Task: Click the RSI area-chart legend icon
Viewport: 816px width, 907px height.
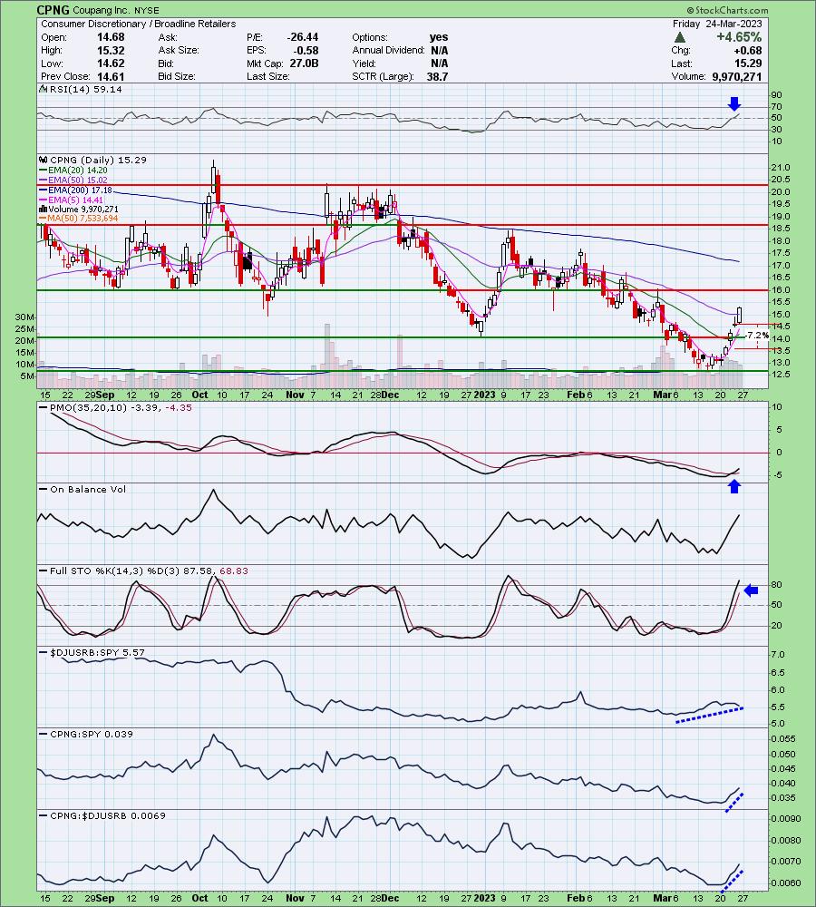Action: [x=43, y=89]
